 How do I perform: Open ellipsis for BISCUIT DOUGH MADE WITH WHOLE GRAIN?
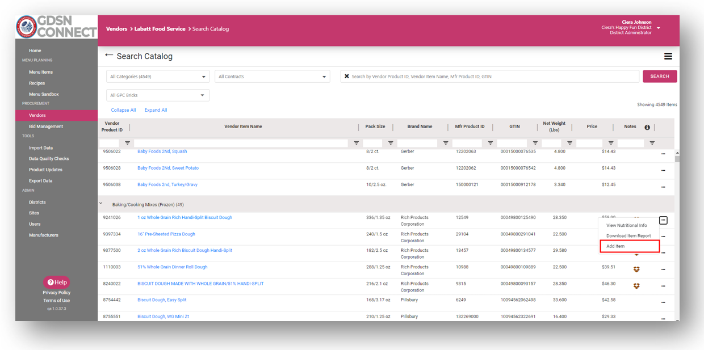click(663, 286)
